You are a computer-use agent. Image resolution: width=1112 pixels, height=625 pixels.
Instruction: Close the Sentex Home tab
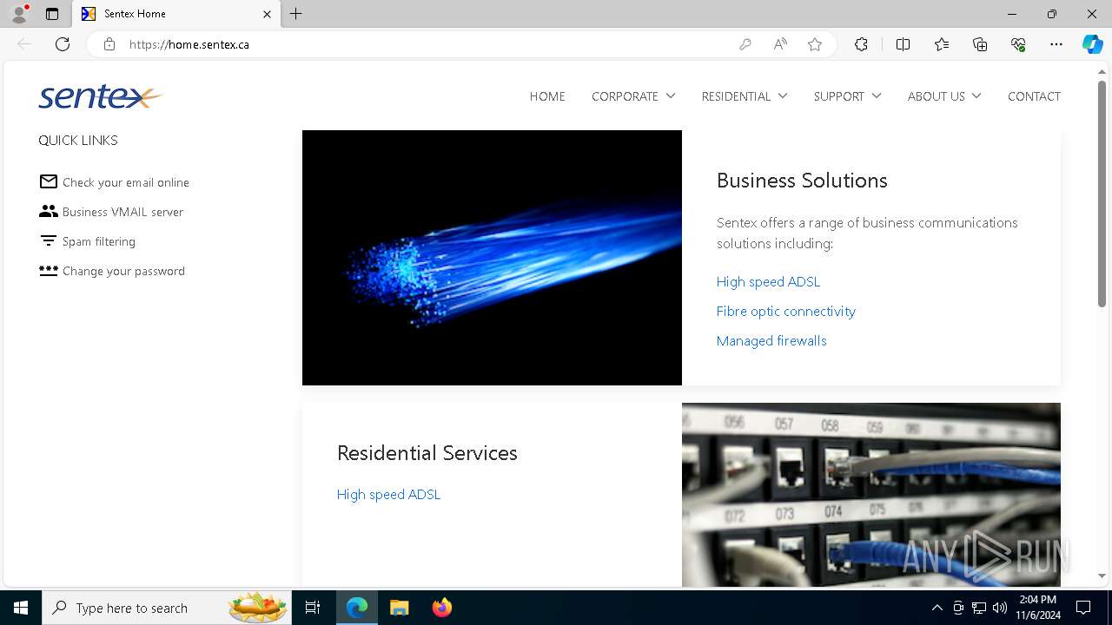click(x=267, y=14)
